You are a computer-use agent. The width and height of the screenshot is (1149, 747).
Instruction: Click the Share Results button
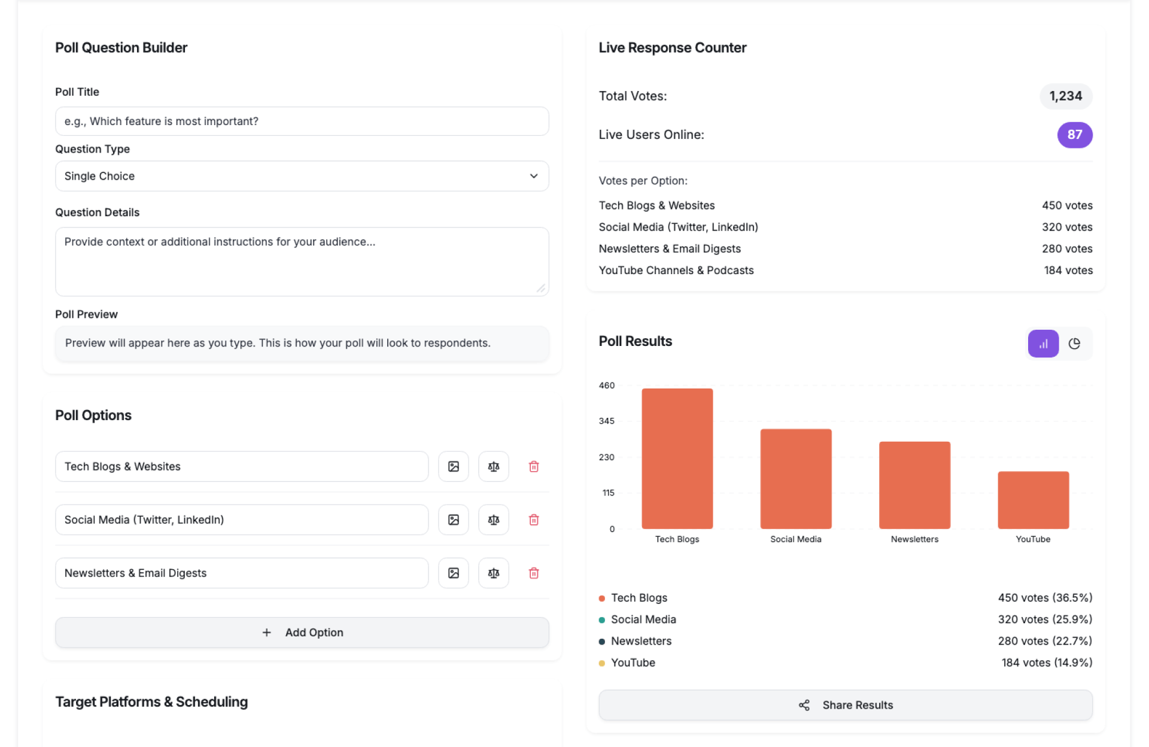pos(845,705)
